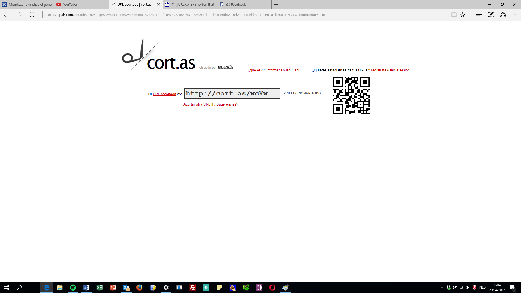Click the regístrate link
This screenshot has height=293, width=521.
pos(379,70)
